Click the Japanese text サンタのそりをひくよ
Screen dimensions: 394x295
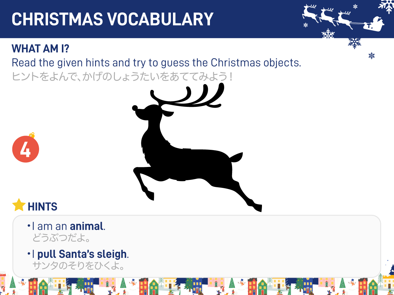(x=78, y=266)
